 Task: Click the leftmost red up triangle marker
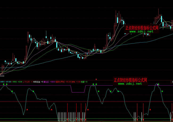27,109
